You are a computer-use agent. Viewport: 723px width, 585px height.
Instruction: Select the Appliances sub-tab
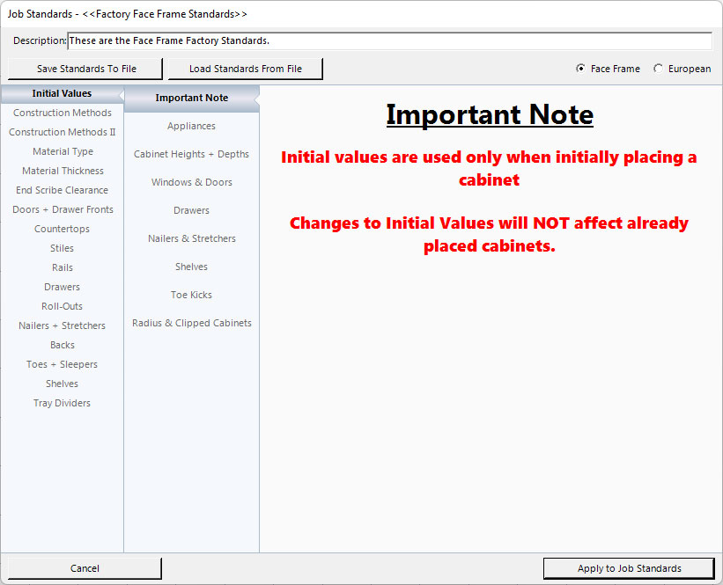click(191, 126)
